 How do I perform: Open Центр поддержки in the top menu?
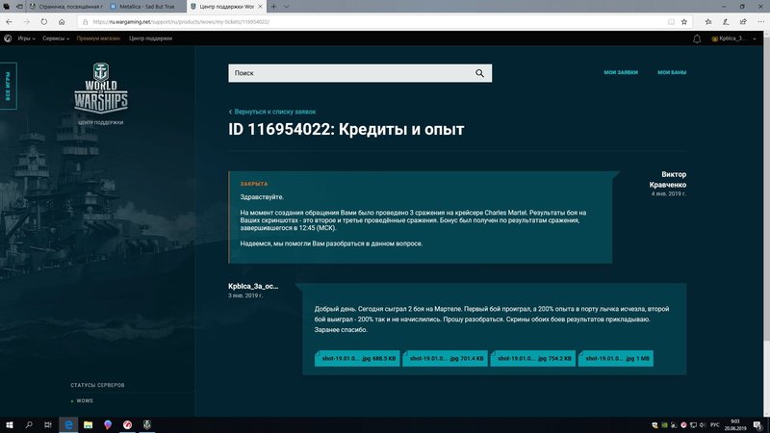pyautogui.click(x=150, y=38)
